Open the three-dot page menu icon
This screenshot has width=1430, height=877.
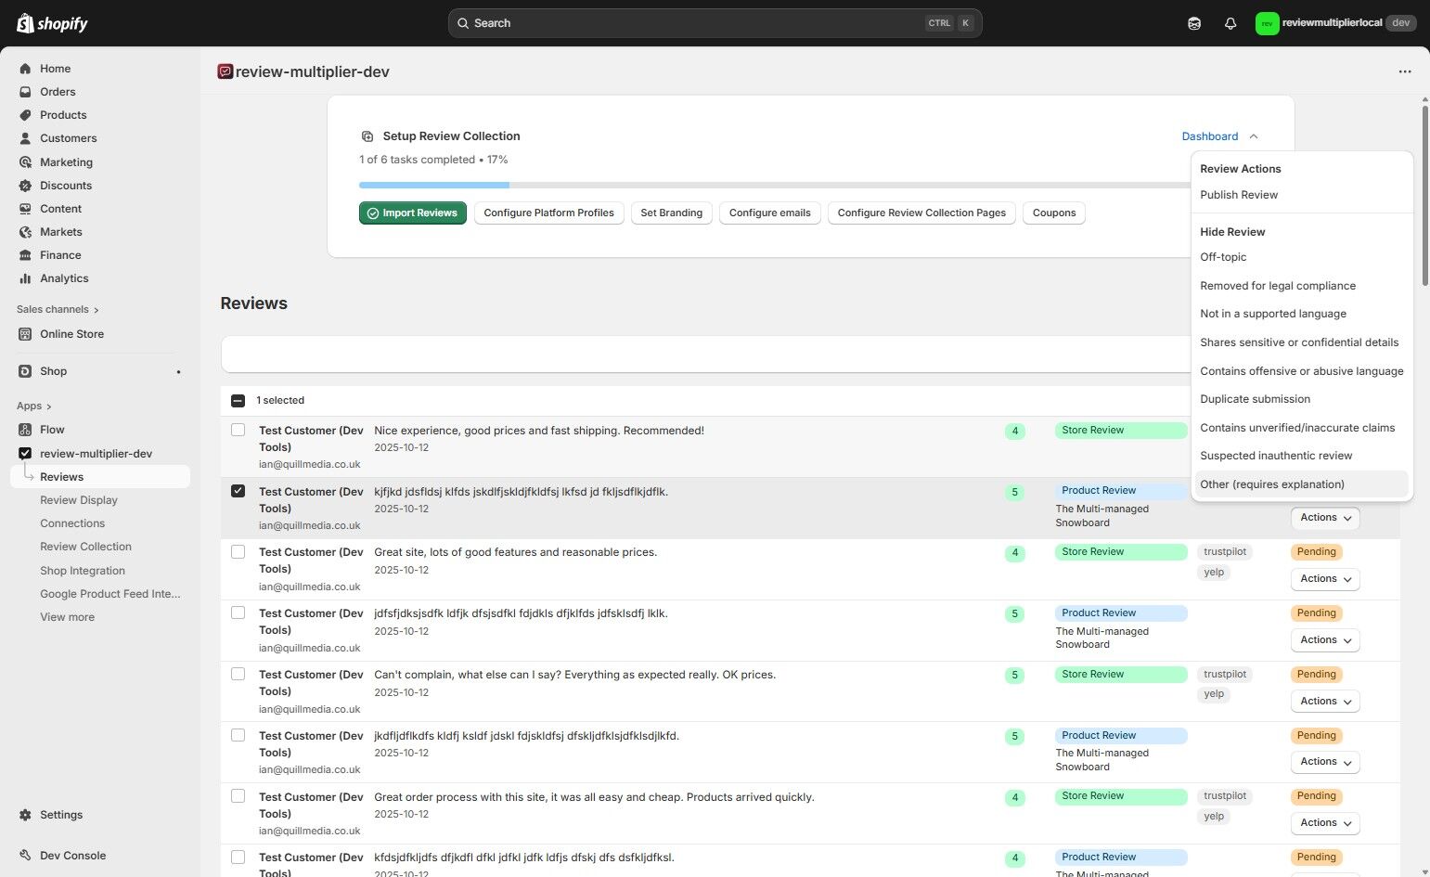(1404, 71)
